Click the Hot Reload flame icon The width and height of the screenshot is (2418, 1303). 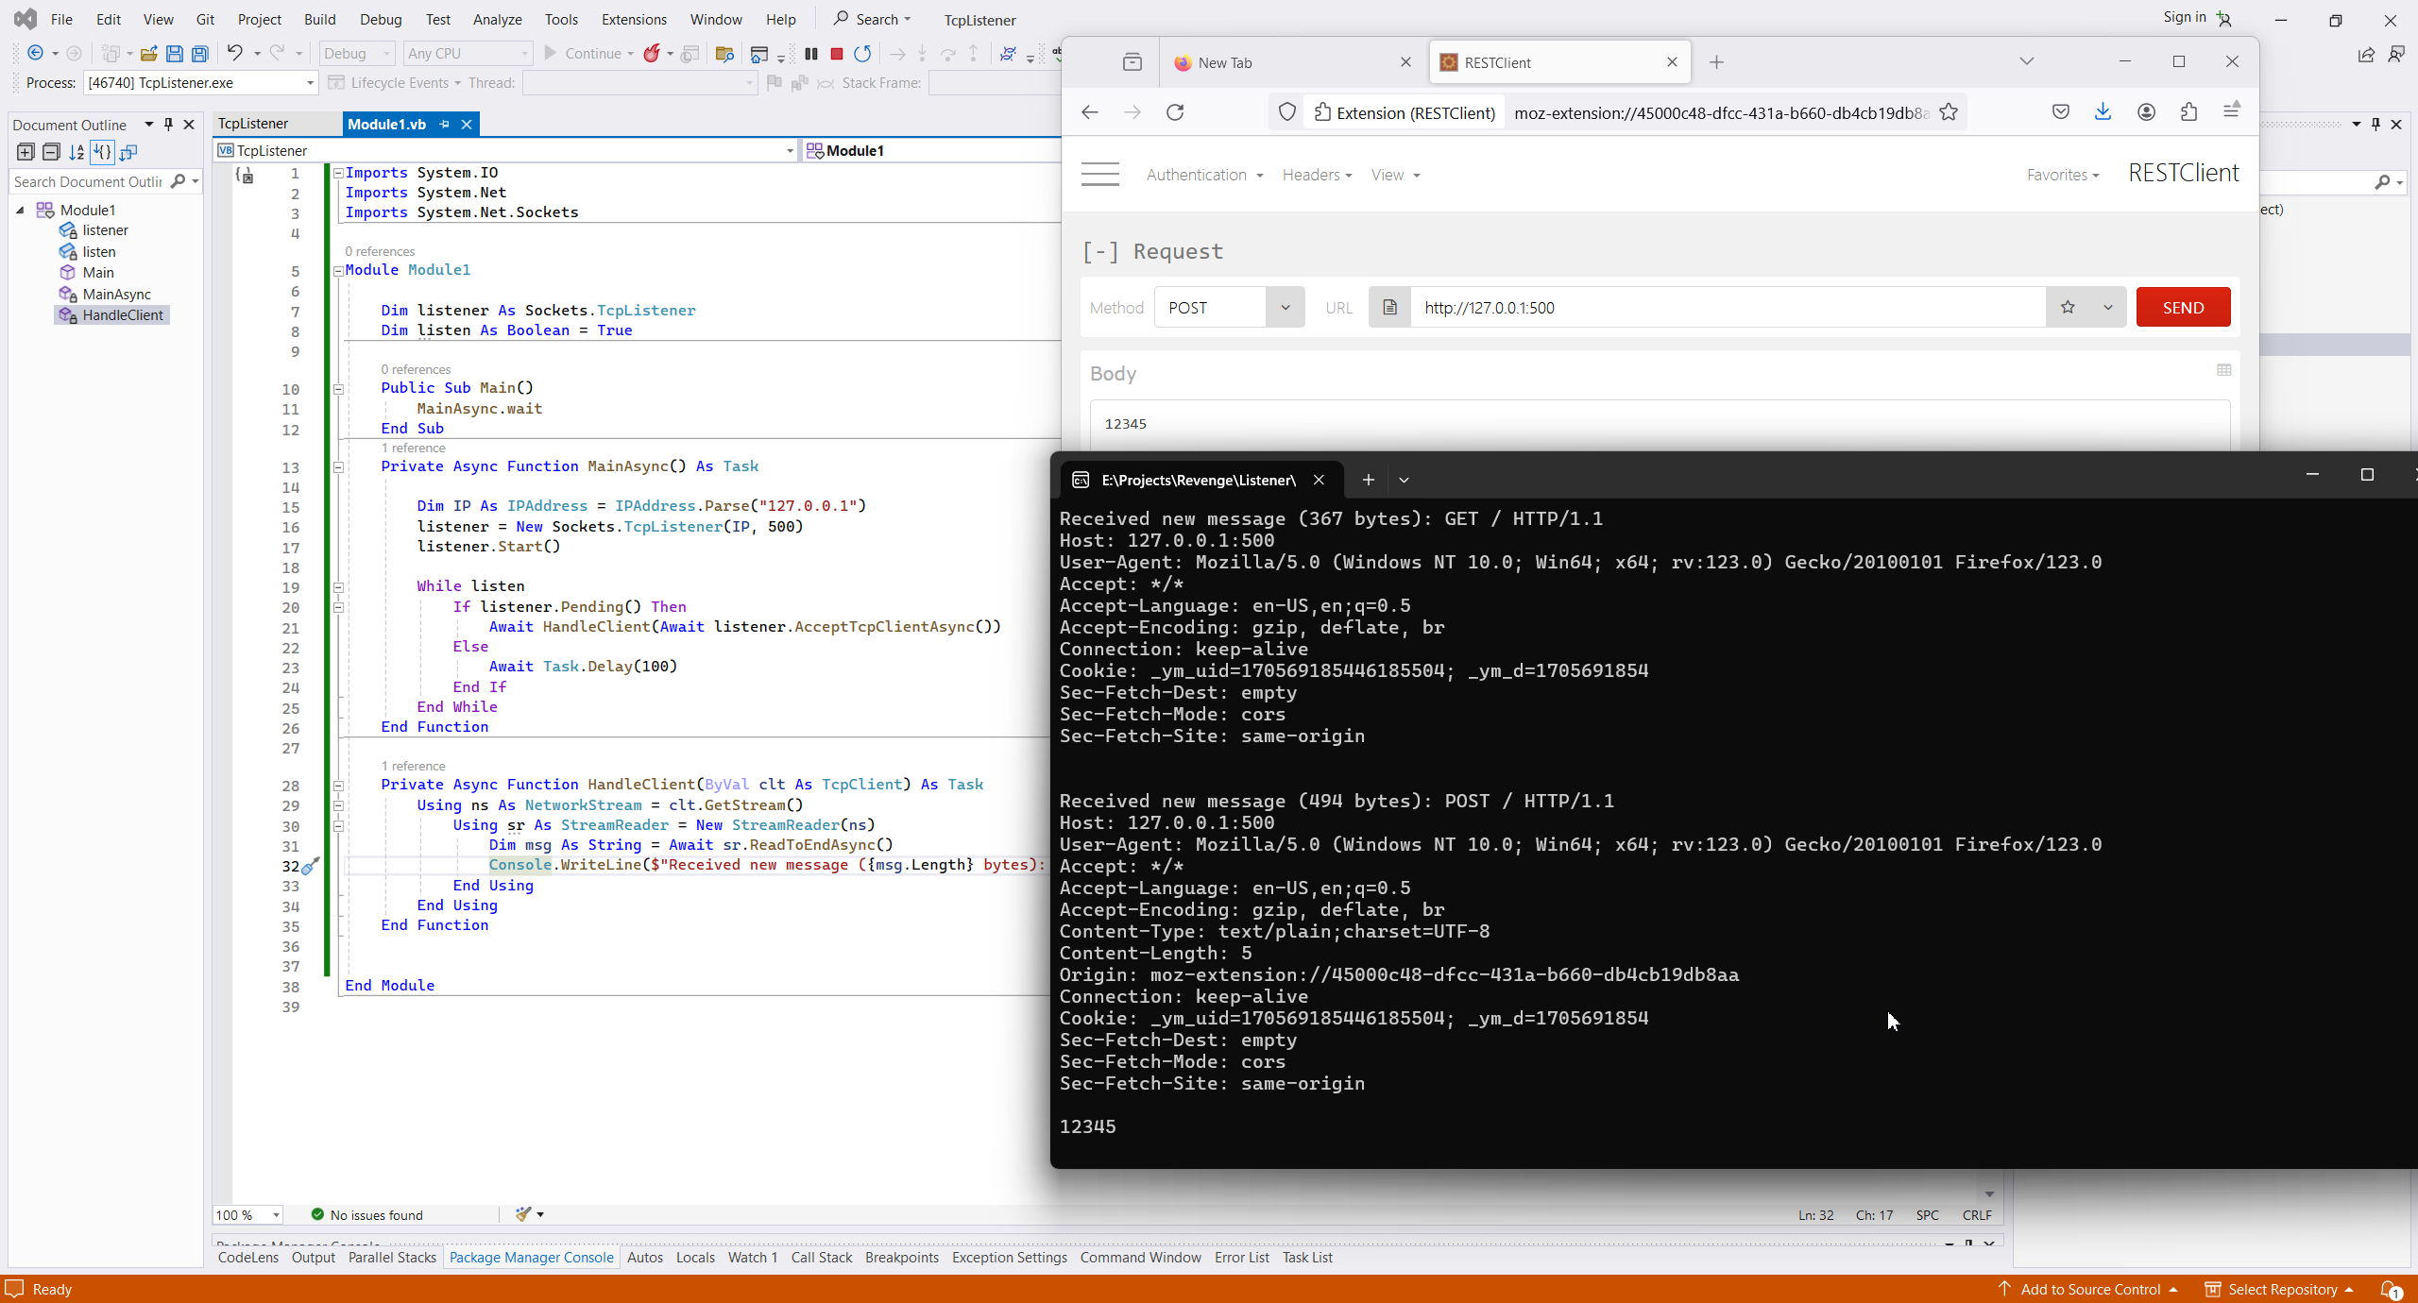click(x=651, y=54)
